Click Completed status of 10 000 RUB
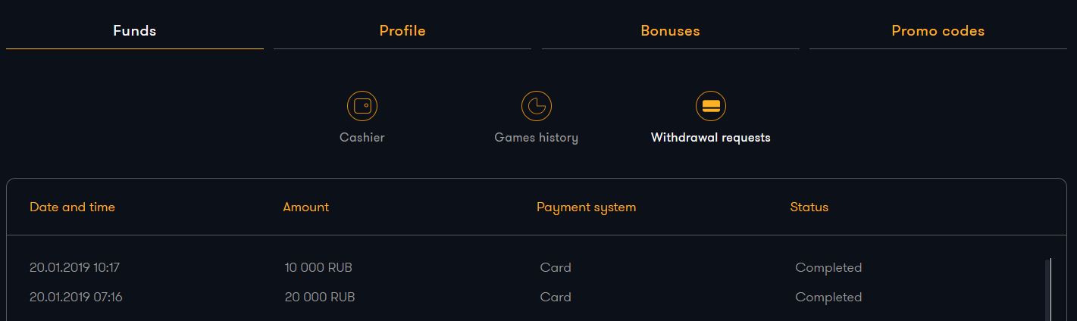Screen dimensions: 1077x321 (x=828, y=267)
